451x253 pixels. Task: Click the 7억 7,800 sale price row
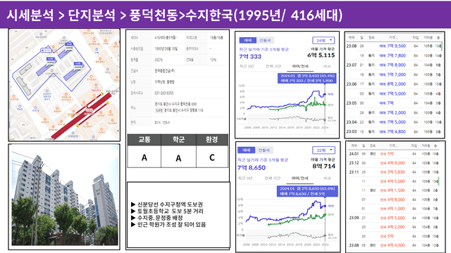click(394, 56)
